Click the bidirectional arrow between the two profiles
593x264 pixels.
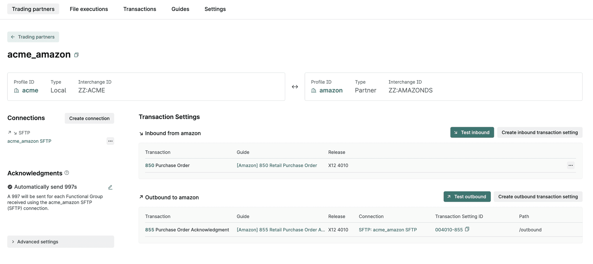(295, 87)
